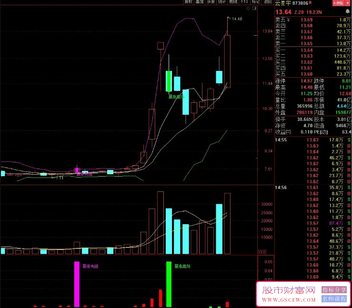Click the 涨停 limit-up price 14.87
The image size is (352, 308).
tap(307, 81)
